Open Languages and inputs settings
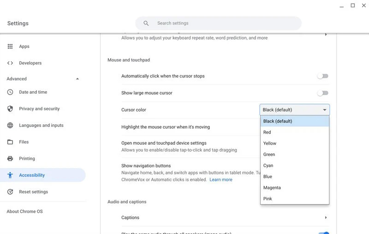 41,125
